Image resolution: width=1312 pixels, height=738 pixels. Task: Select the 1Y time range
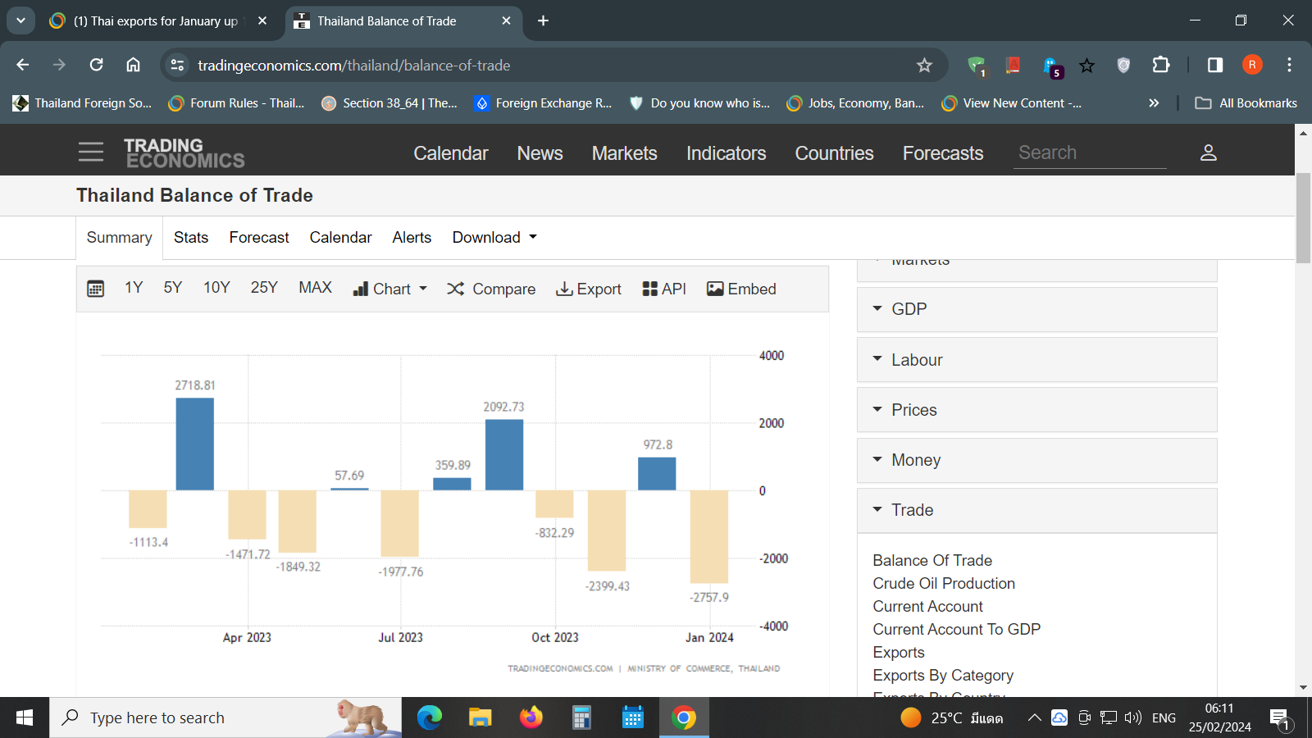[134, 287]
